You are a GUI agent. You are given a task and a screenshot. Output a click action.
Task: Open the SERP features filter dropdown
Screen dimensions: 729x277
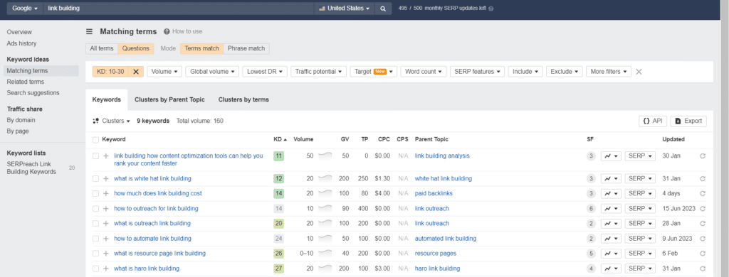click(477, 72)
